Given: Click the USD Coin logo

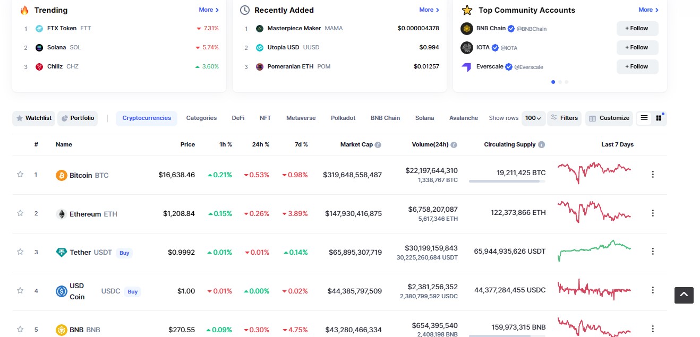Looking at the screenshot, I should click(62, 291).
